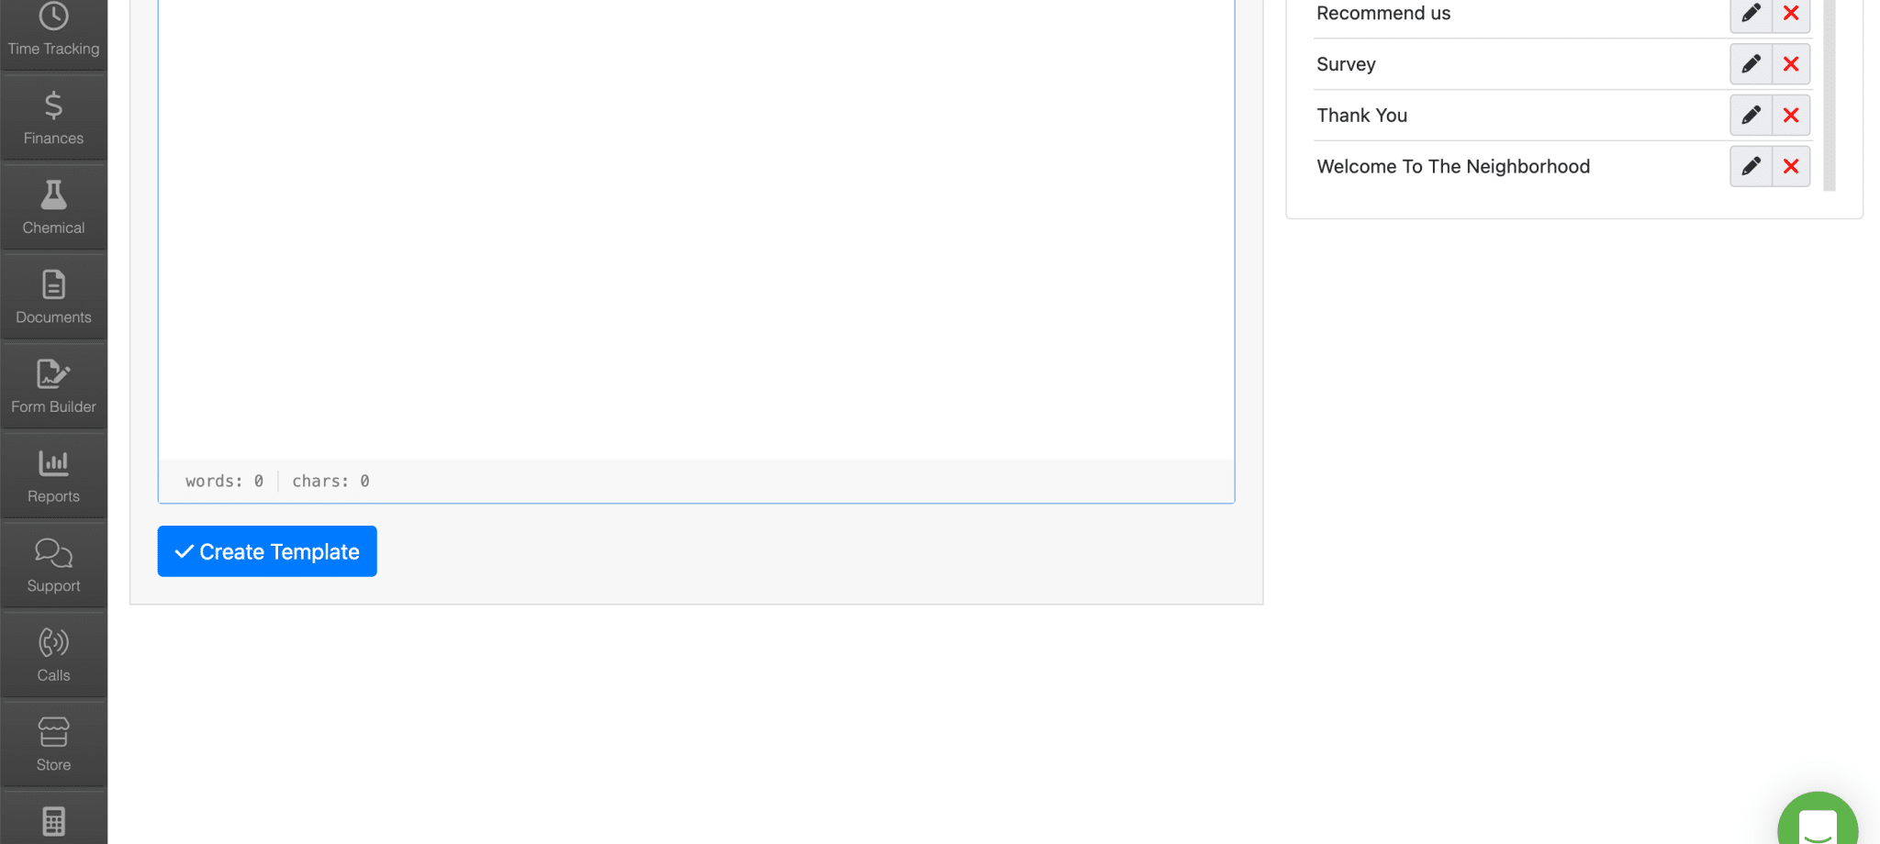Image resolution: width=1880 pixels, height=844 pixels.
Task: Edit the Thank You template
Action: point(1750,115)
